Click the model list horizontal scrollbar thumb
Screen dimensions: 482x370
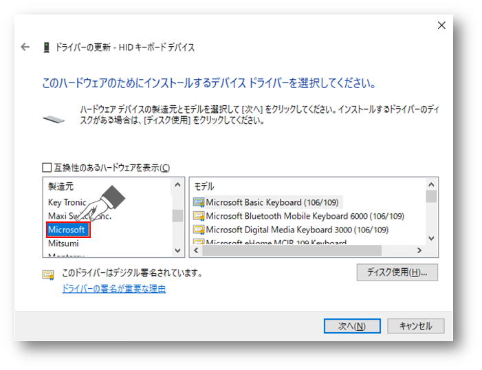(292, 250)
